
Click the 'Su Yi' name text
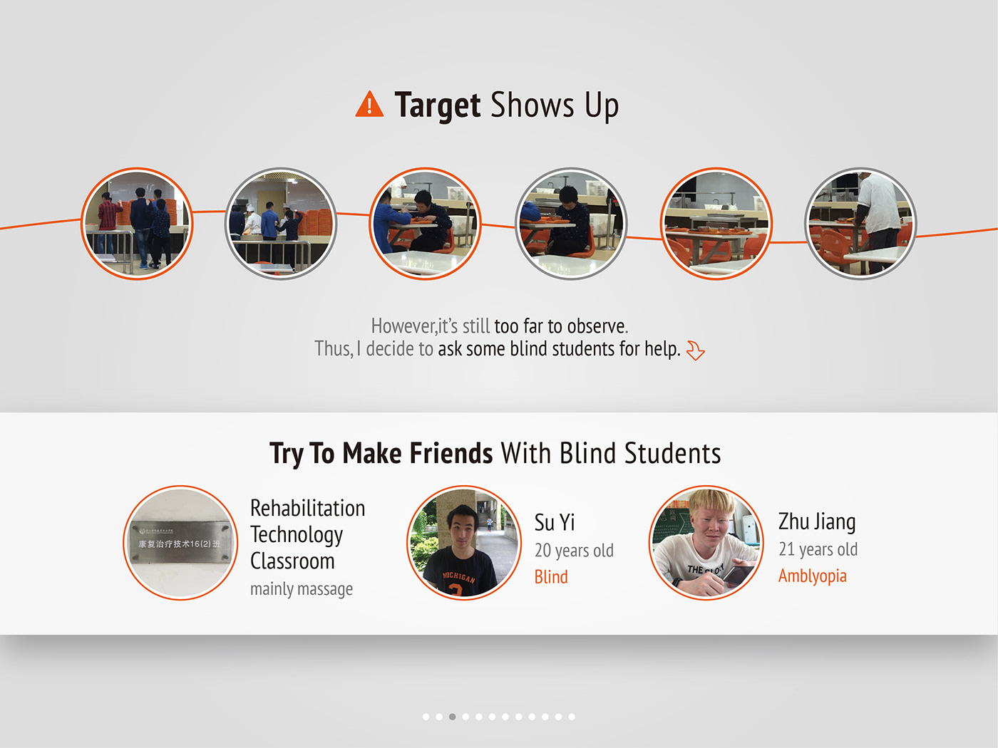555,522
